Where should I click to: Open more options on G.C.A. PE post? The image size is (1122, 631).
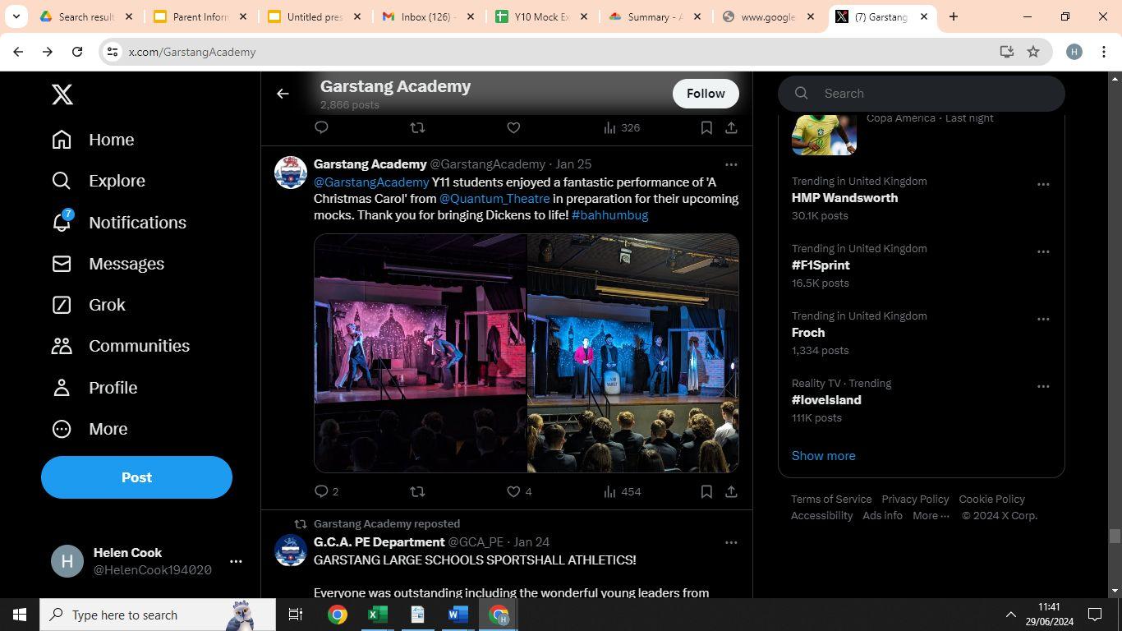point(731,542)
